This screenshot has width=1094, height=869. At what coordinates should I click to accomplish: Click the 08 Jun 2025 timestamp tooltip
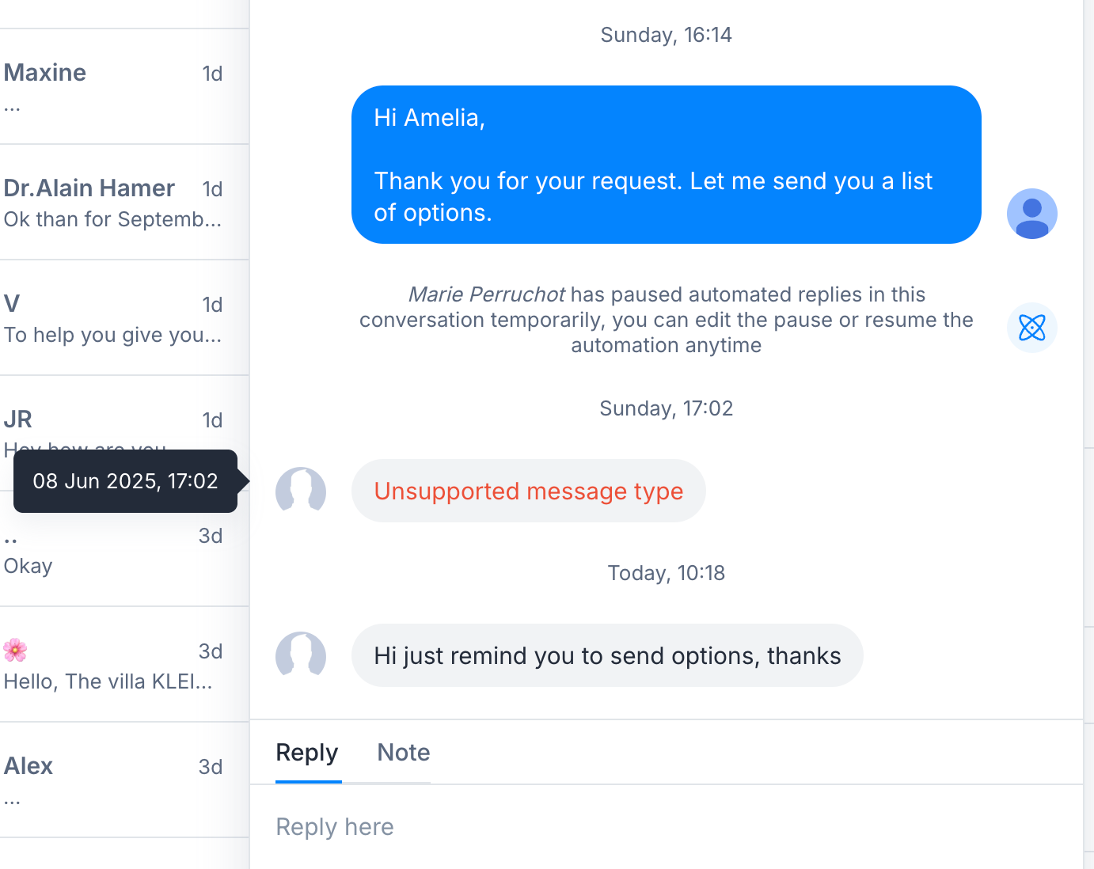pyautogui.click(x=125, y=481)
